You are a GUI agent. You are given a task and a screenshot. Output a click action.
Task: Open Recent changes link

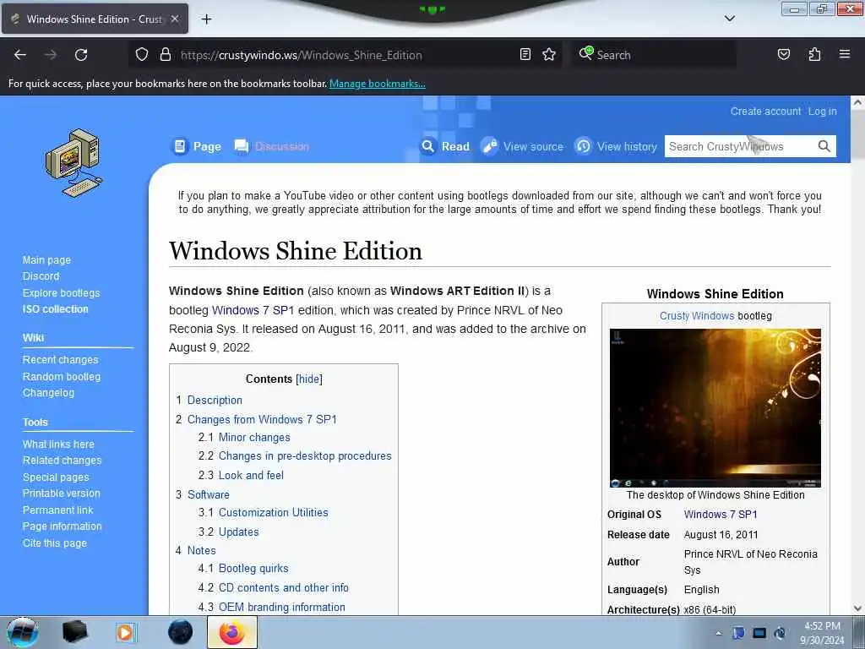pyautogui.click(x=60, y=360)
